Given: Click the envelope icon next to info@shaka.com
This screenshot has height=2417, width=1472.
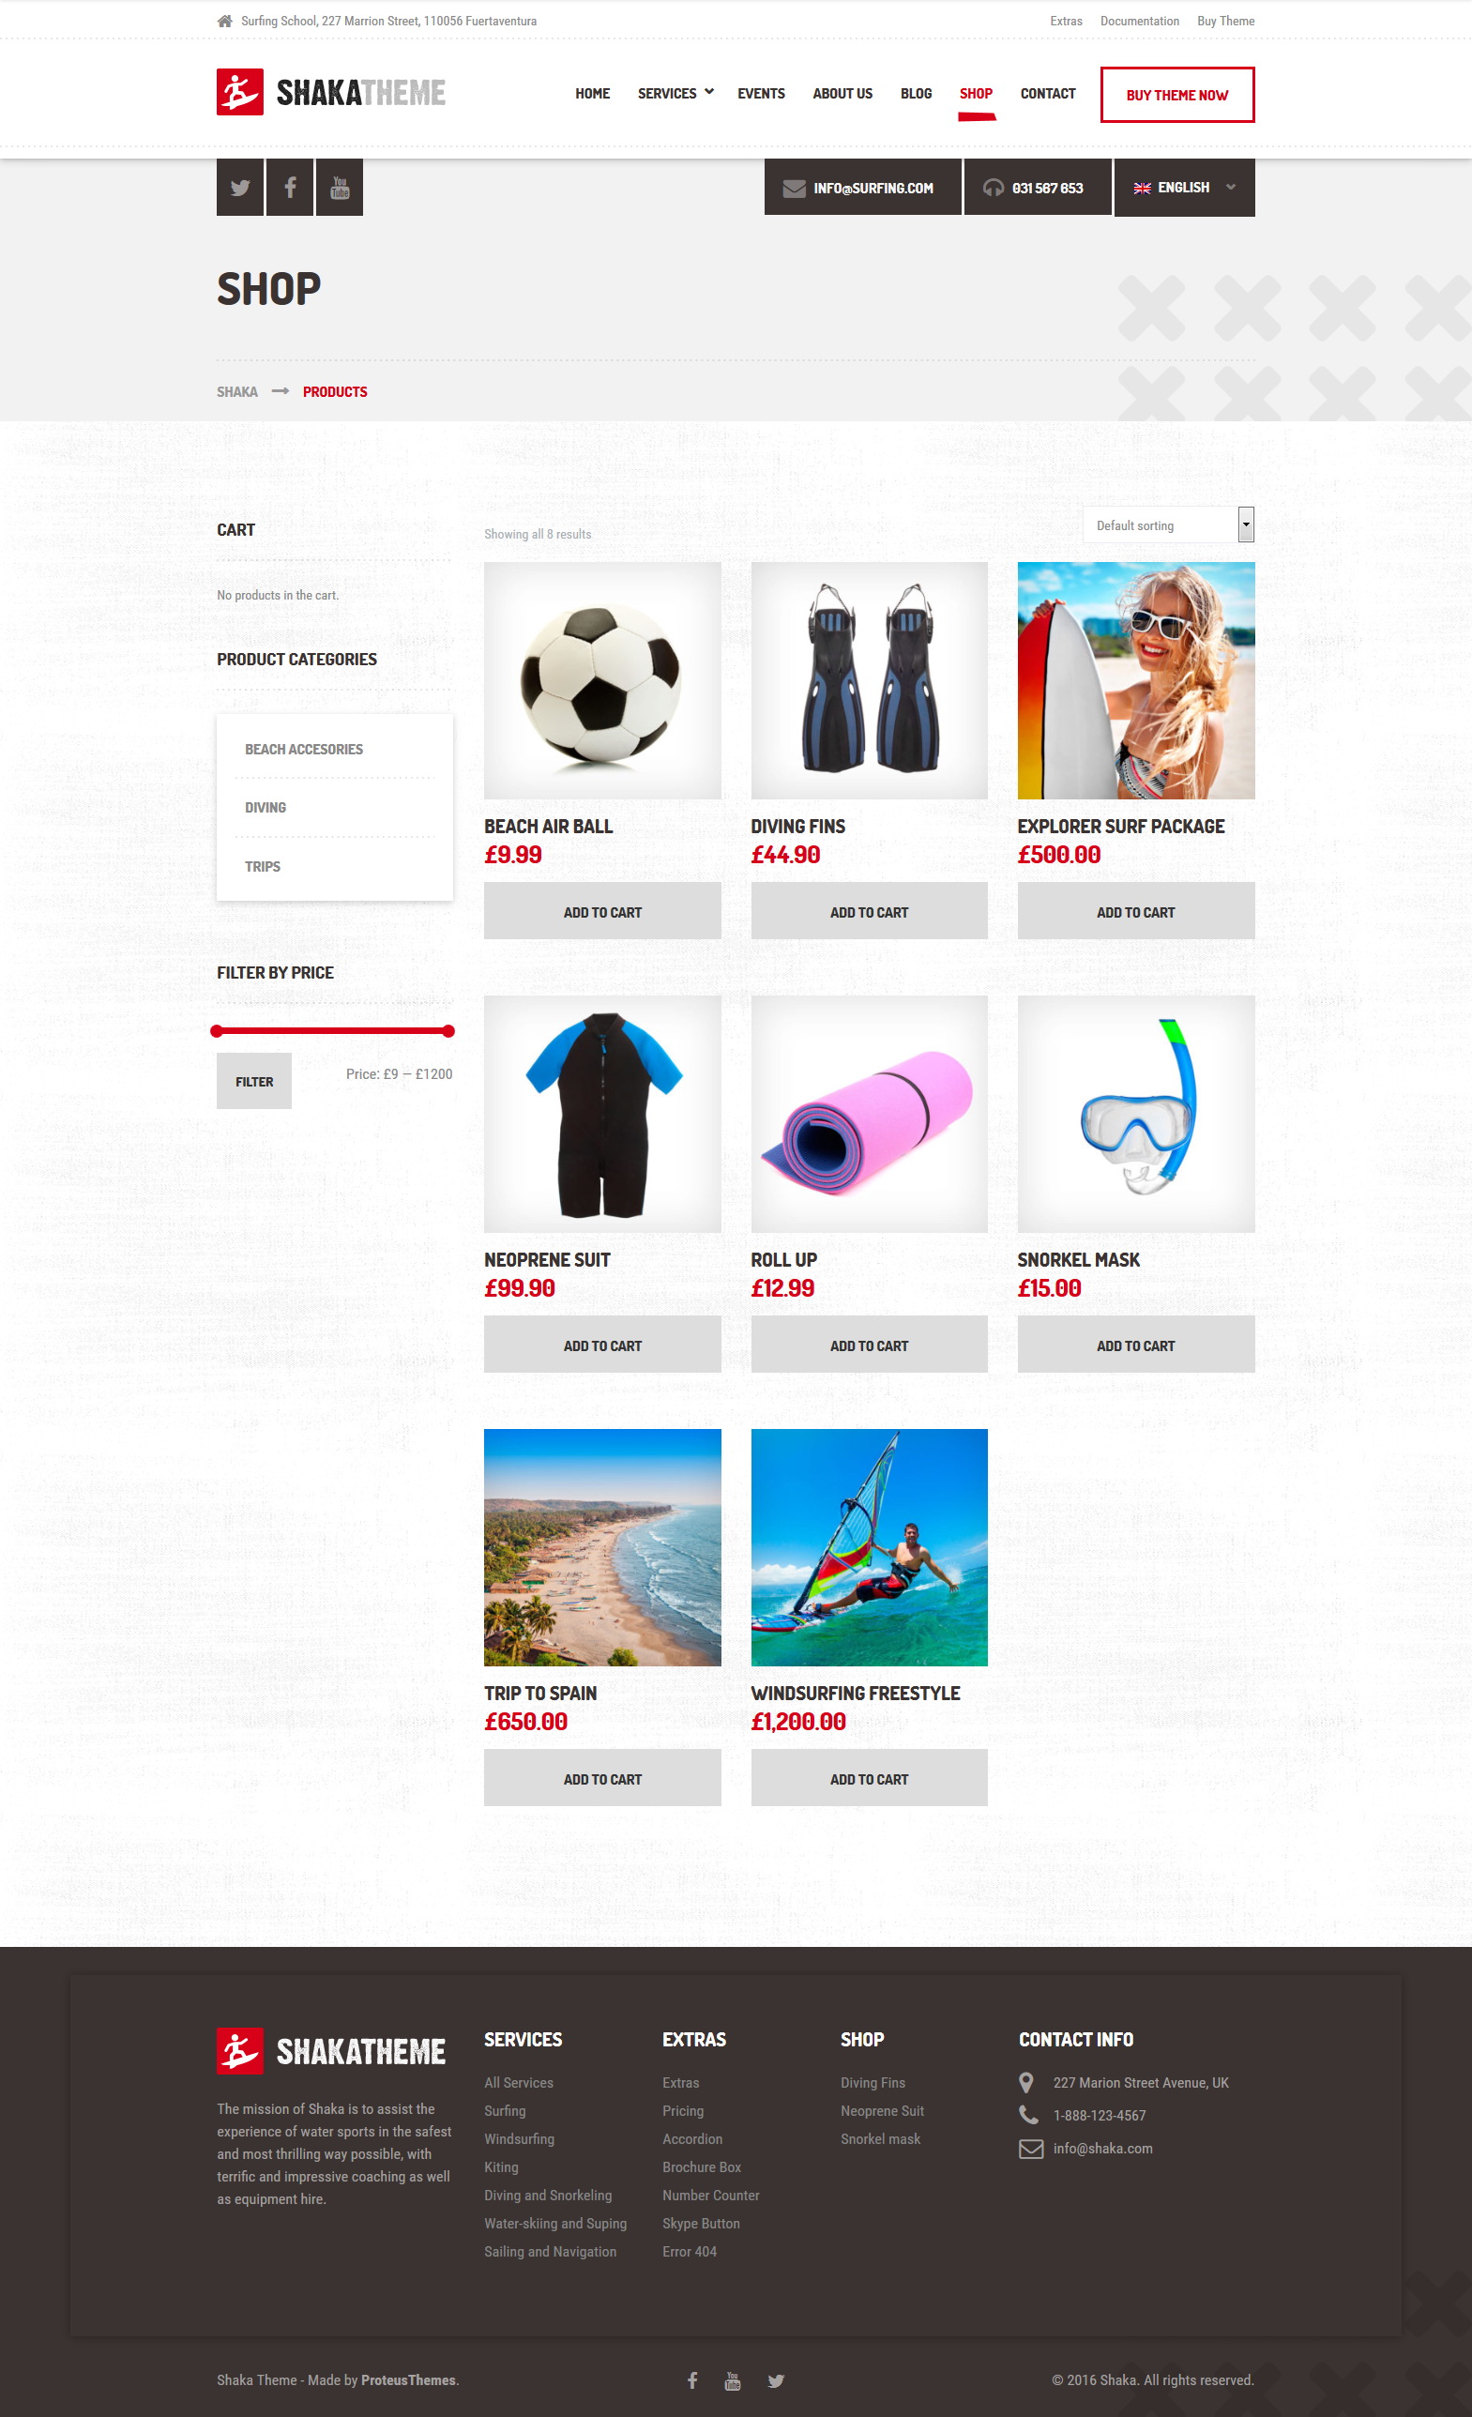Looking at the screenshot, I should [x=1031, y=2149].
